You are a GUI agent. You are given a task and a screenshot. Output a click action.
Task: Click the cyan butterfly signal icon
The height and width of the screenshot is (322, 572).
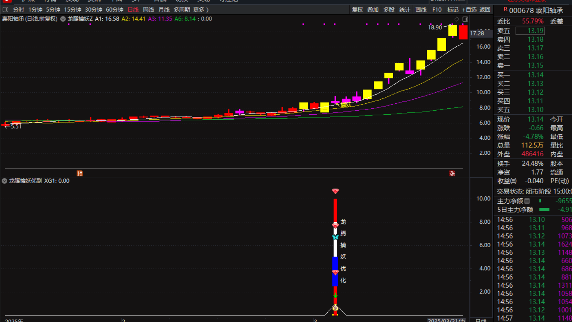tap(335, 237)
